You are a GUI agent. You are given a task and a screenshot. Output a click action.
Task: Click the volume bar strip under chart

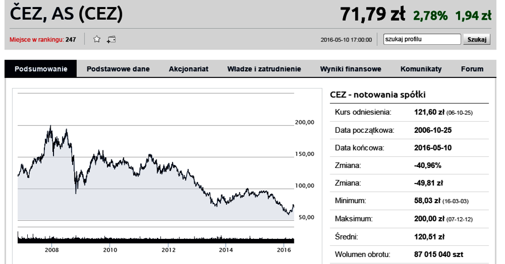(156, 237)
